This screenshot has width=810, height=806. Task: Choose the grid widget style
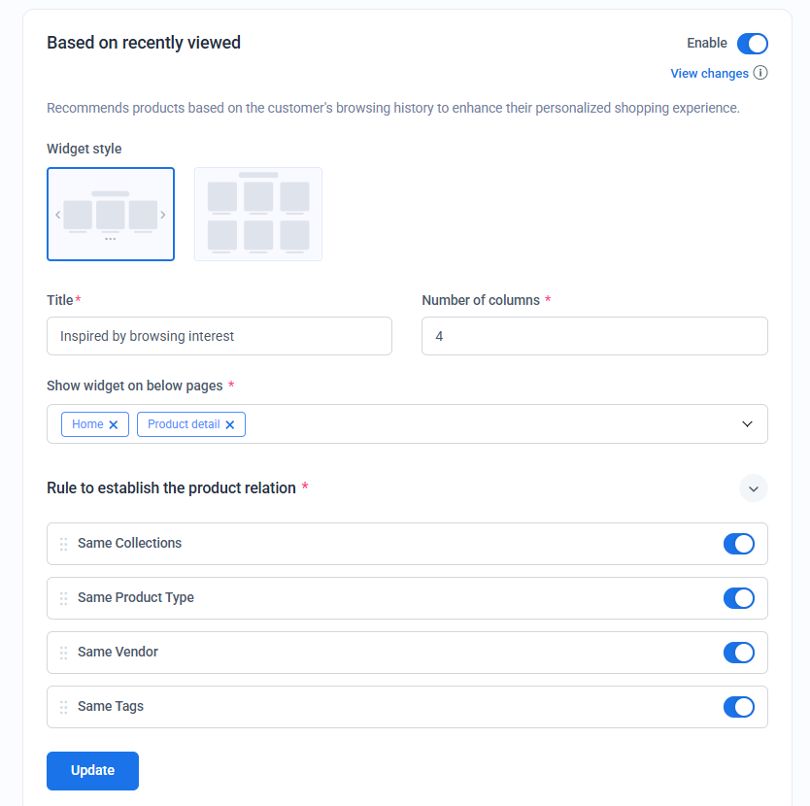click(258, 214)
